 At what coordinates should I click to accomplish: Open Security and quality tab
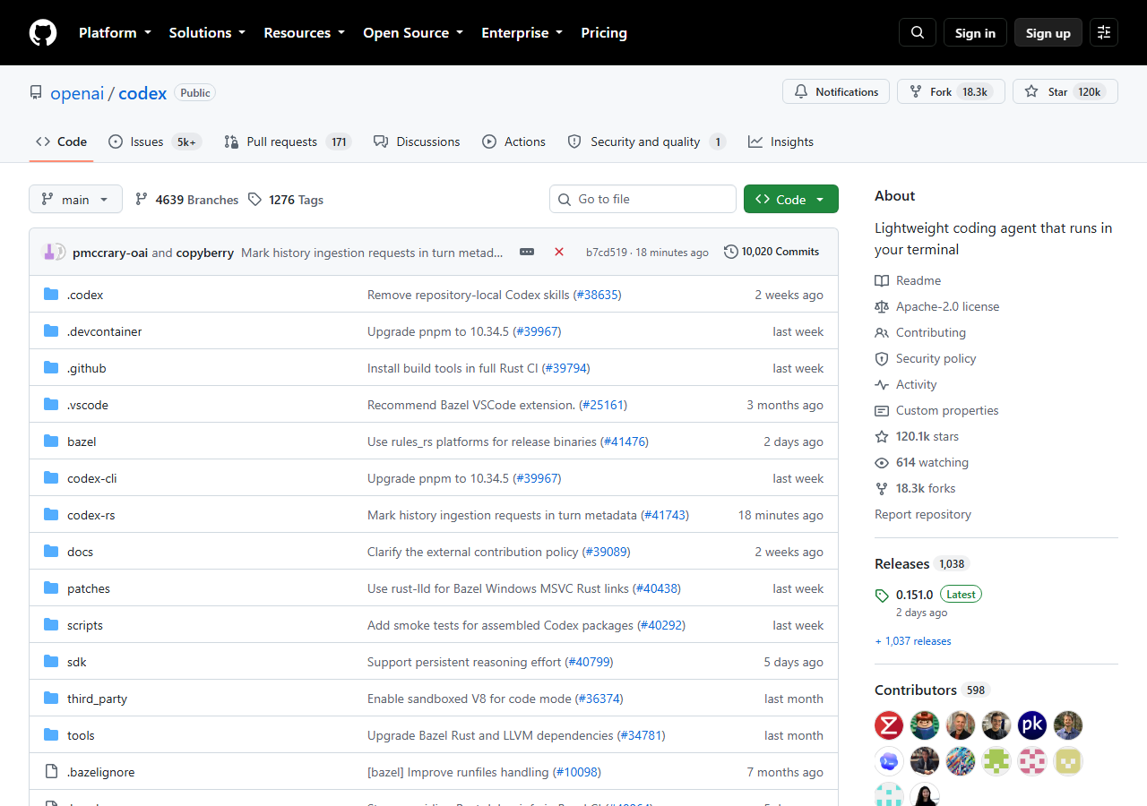coord(646,141)
